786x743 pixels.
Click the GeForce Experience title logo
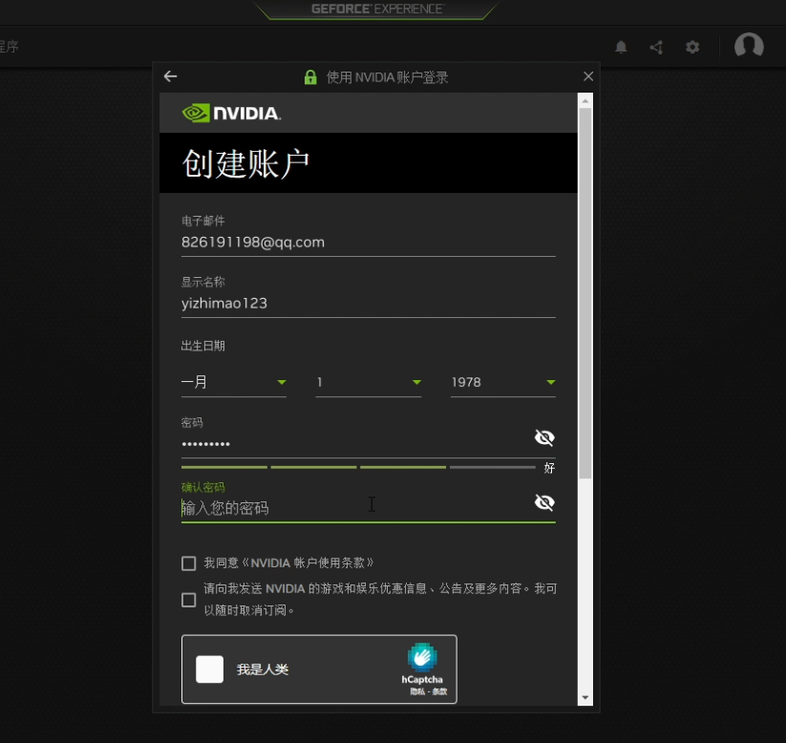(x=377, y=9)
